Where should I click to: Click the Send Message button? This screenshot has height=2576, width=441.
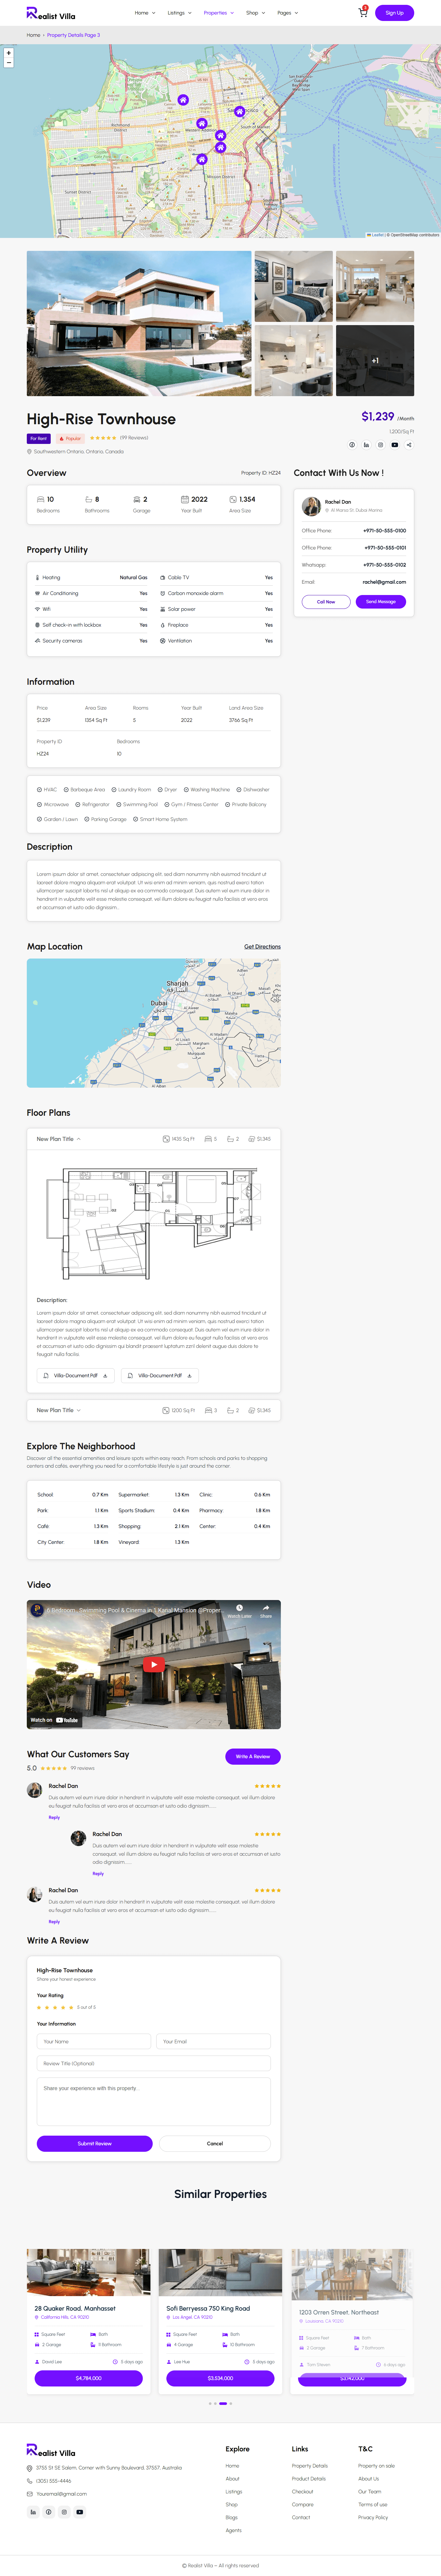click(x=380, y=602)
